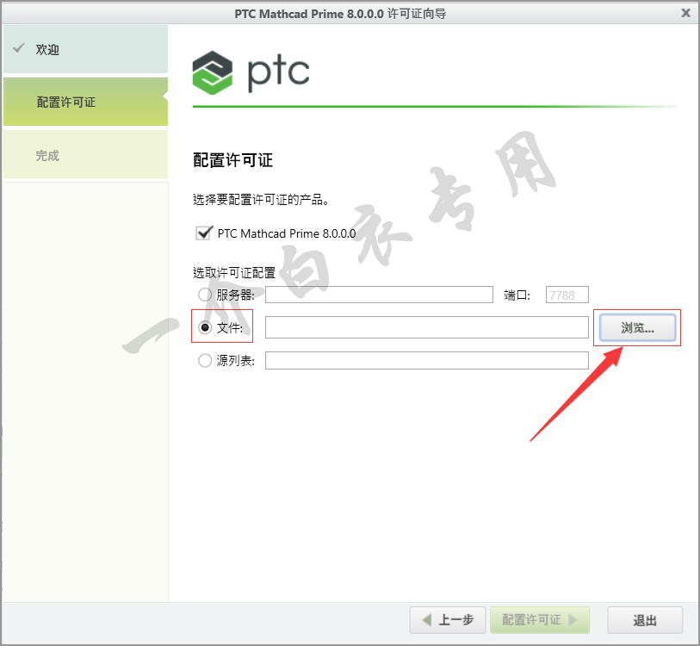Click the 端口: label
Viewport: 700px width, 646px height.
click(517, 295)
